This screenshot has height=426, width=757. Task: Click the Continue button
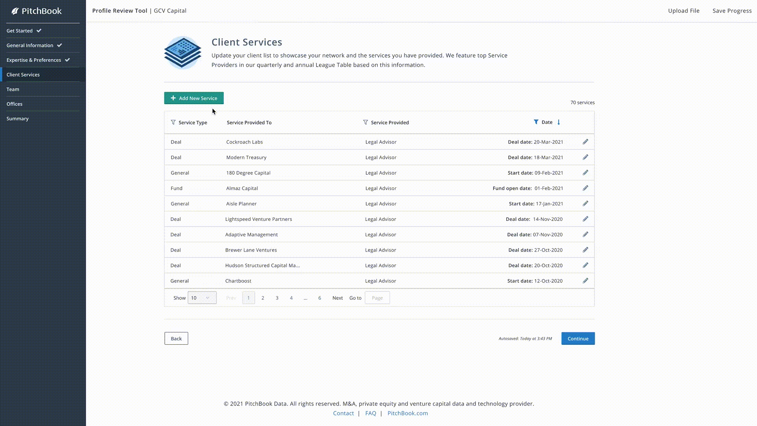coord(578,338)
